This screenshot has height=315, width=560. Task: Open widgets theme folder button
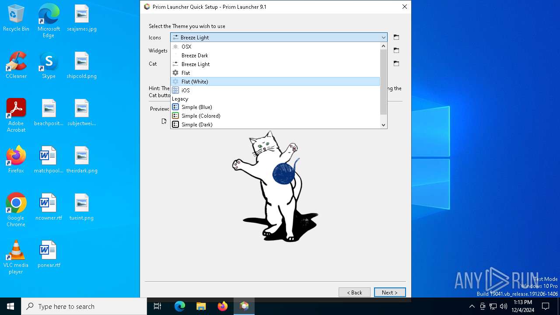(396, 50)
